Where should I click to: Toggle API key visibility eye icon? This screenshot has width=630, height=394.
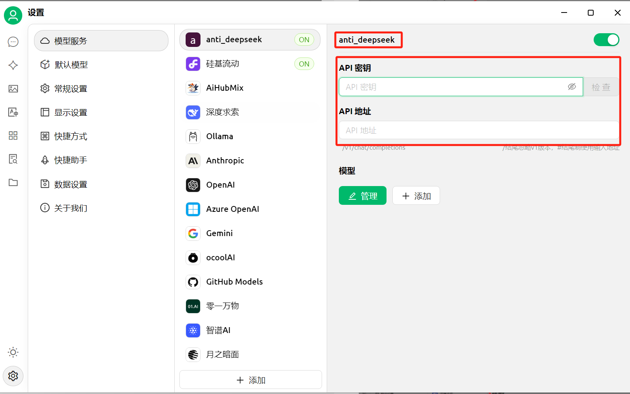(x=572, y=87)
